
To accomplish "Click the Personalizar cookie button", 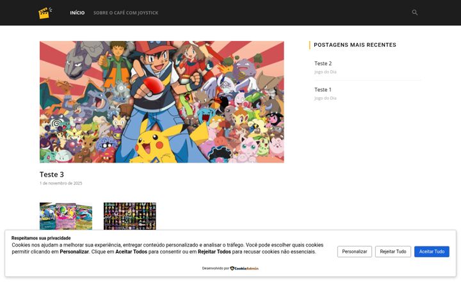I will tap(355, 252).
